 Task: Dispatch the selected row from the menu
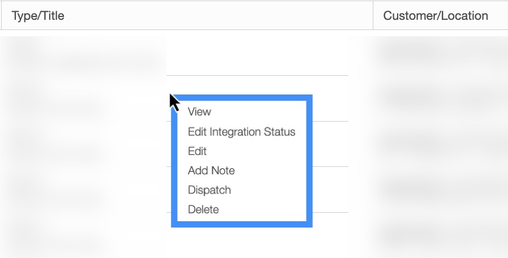pyautogui.click(x=209, y=190)
